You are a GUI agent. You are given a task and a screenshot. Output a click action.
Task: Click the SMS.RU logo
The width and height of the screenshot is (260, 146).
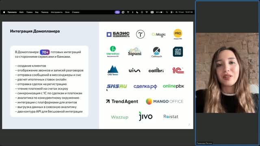click(117, 86)
